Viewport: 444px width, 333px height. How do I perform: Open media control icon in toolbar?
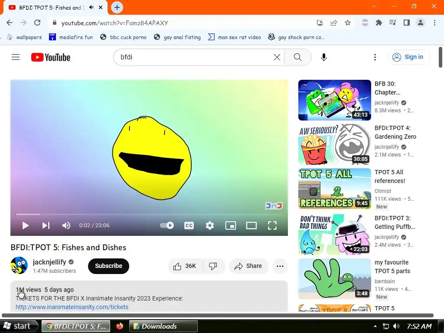click(x=392, y=23)
